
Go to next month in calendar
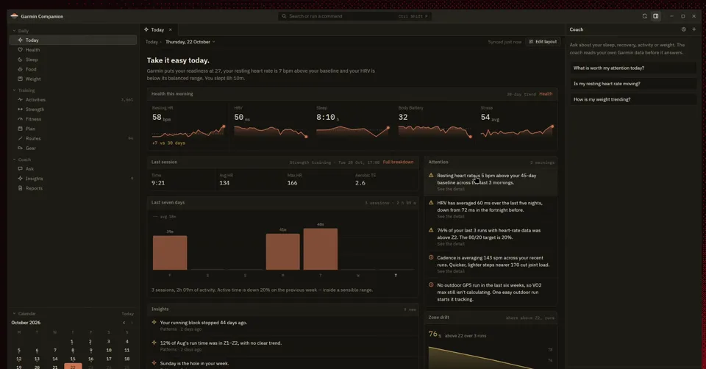pyautogui.click(x=132, y=323)
